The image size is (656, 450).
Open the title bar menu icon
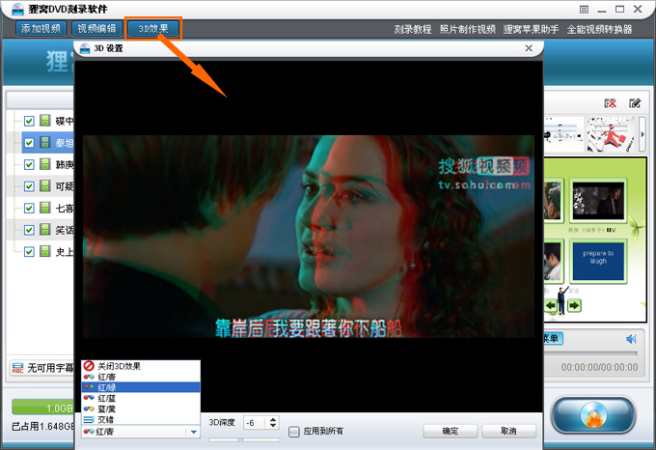tap(584, 10)
